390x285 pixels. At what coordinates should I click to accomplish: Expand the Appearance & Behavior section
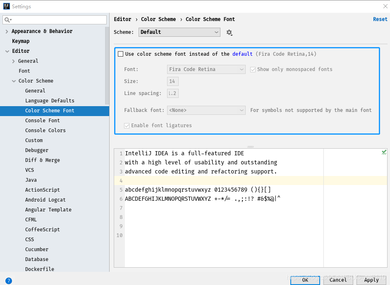pos(7,31)
